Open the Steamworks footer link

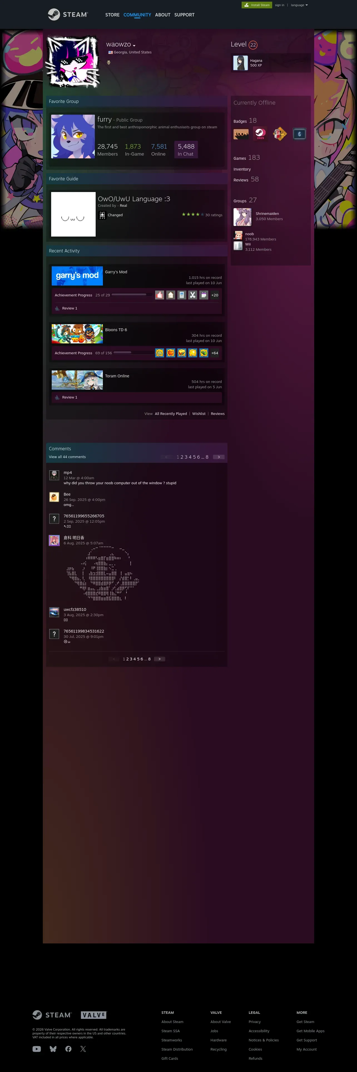[172, 1040]
